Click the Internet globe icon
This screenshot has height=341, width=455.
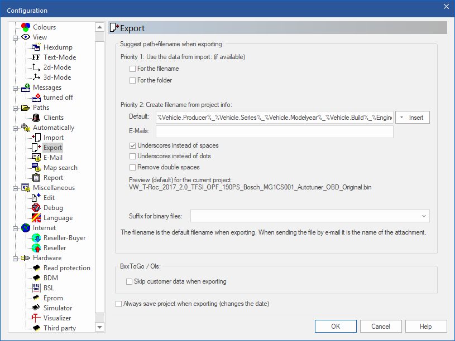tap(26, 228)
